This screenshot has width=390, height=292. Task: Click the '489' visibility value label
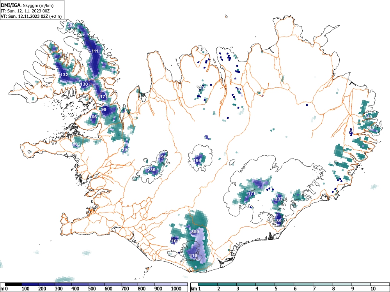113,69
